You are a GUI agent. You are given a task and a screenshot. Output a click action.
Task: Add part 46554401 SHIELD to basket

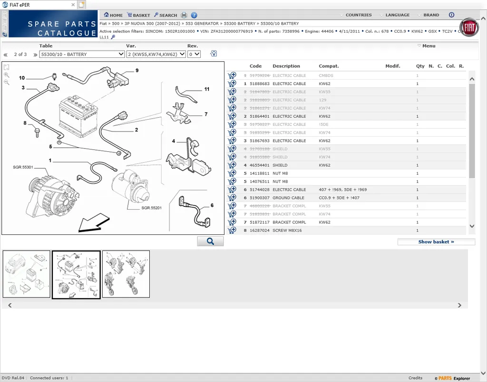pyautogui.click(x=232, y=165)
